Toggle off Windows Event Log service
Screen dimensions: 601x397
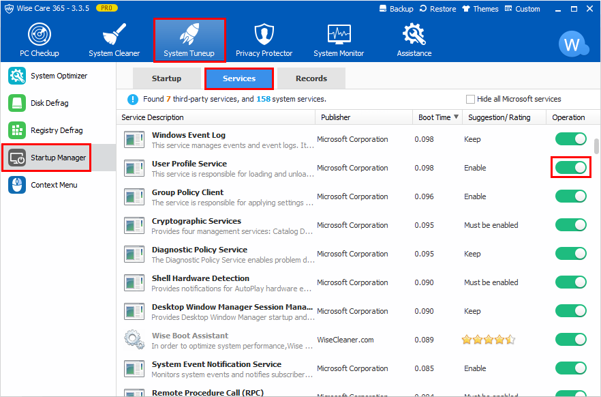(571, 139)
